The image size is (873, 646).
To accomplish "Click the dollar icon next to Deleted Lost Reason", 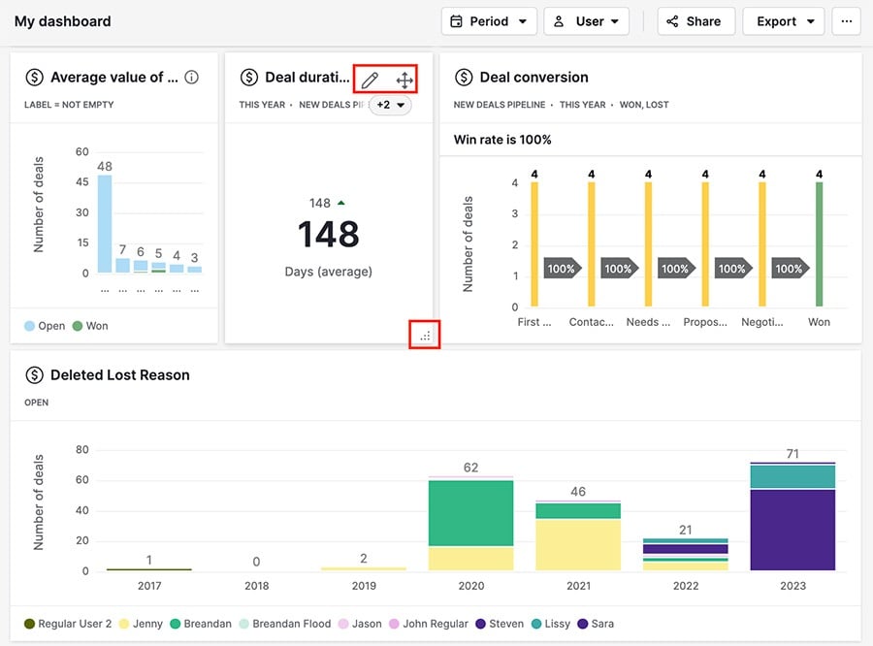I will pyautogui.click(x=33, y=374).
